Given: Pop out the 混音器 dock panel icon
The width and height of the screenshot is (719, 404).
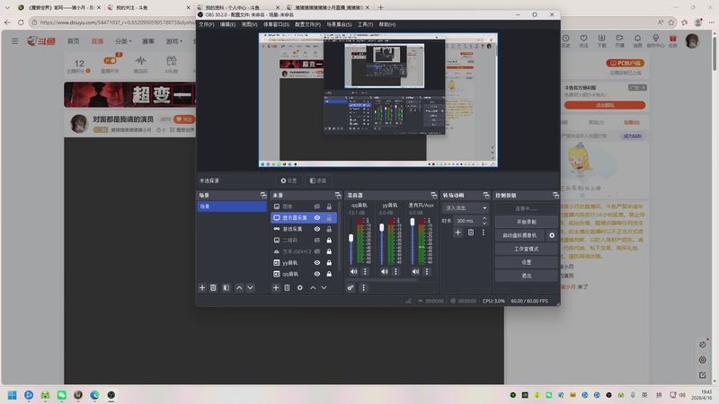Looking at the screenshot, I should click(434, 195).
